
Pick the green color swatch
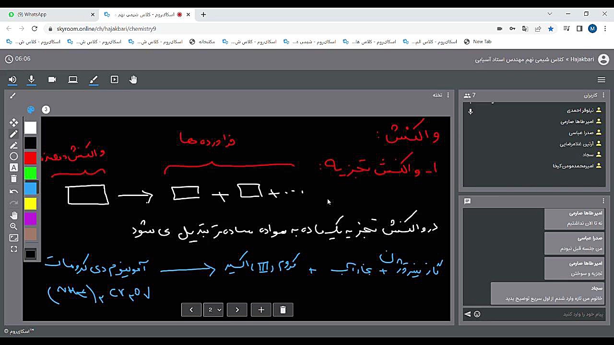31,173
